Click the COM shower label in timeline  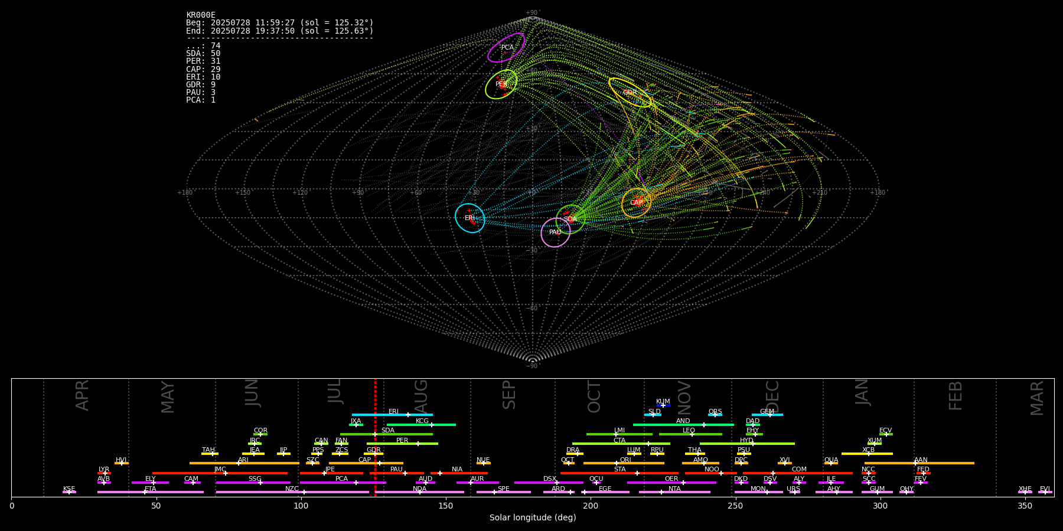click(x=799, y=470)
